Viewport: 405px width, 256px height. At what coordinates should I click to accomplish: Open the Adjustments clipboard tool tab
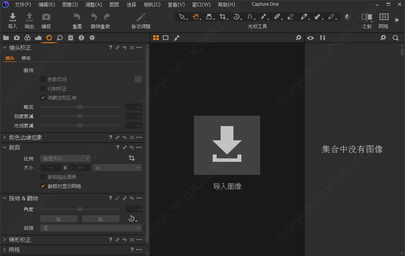point(71,38)
